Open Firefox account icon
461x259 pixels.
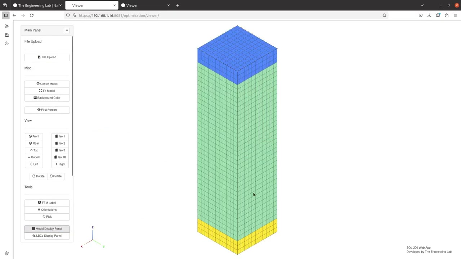(438, 15)
